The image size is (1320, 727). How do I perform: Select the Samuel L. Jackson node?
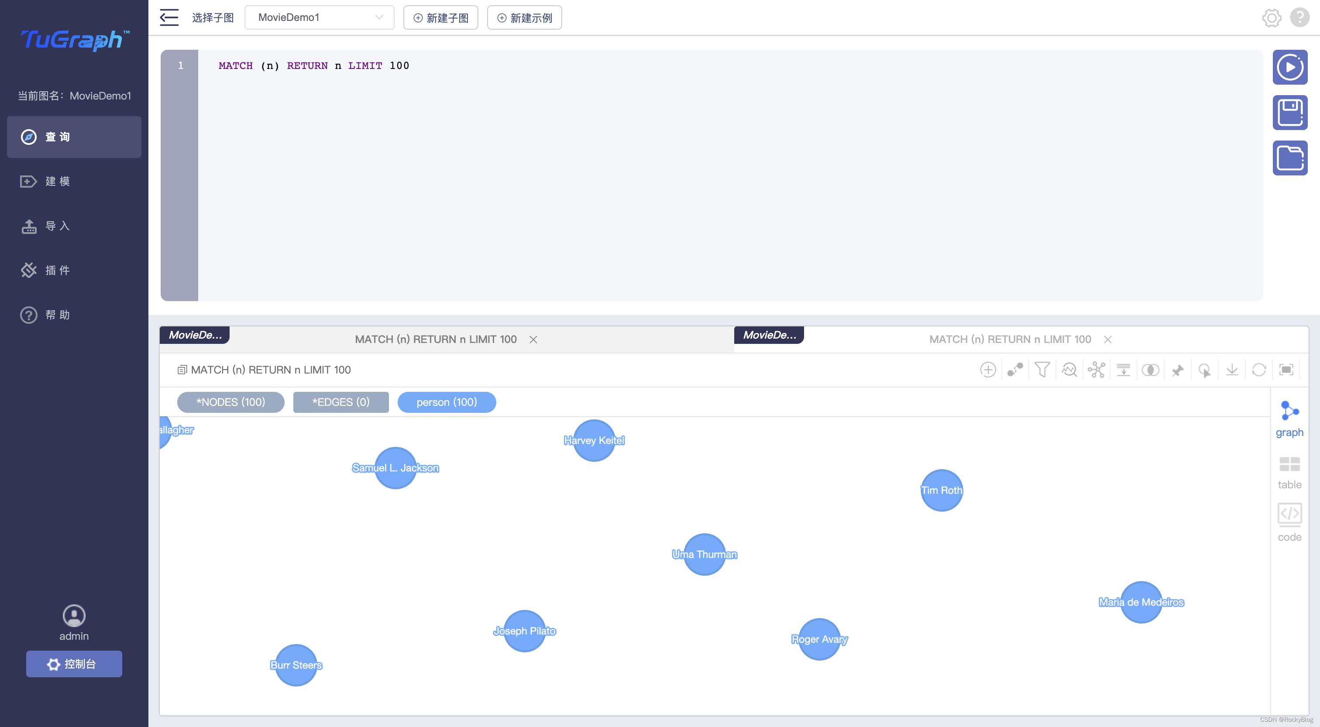click(x=395, y=468)
